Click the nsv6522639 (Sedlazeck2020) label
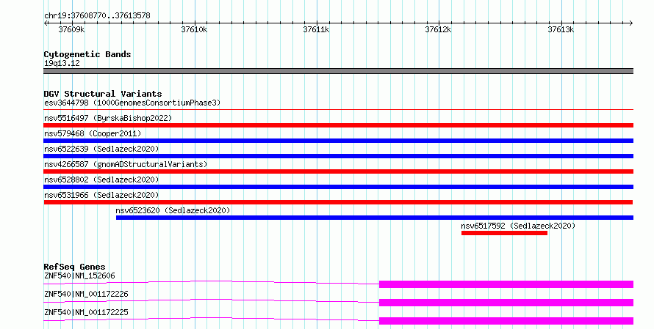This screenshot has height=329, width=654. pyautogui.click(x=101, y=149)
